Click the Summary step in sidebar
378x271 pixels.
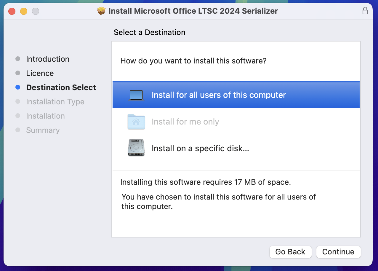[x=43, y=130]
